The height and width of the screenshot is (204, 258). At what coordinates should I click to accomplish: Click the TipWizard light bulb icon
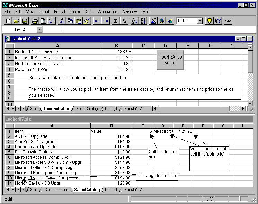209,21
